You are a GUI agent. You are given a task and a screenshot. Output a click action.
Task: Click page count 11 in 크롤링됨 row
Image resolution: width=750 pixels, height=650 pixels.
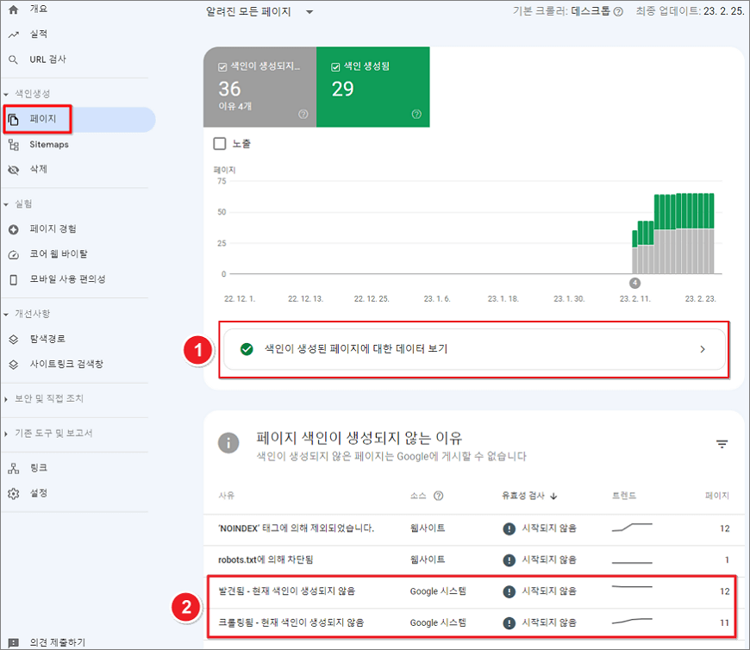(x=725, y=623)
